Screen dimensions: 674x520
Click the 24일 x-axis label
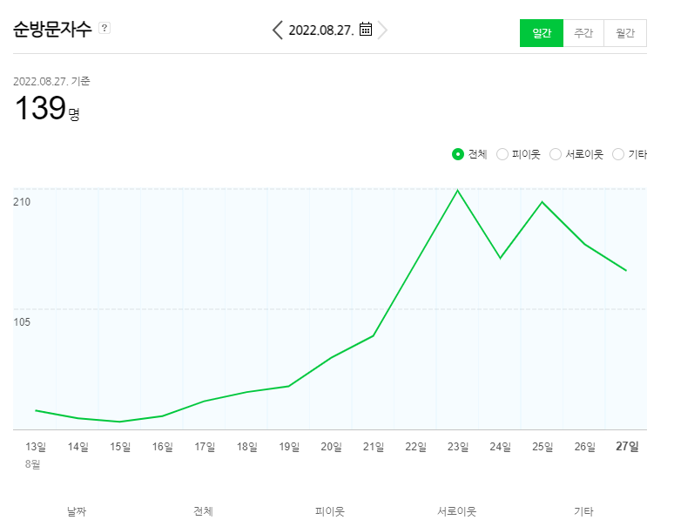500,447
